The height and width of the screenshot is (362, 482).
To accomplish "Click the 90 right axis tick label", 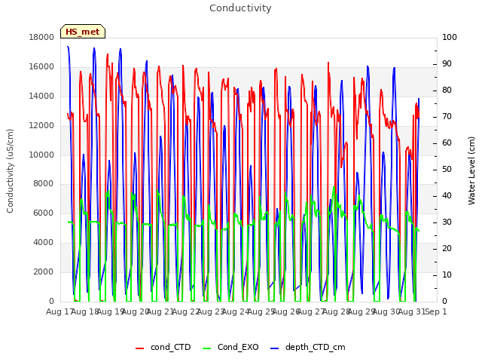I will [447, 63].
